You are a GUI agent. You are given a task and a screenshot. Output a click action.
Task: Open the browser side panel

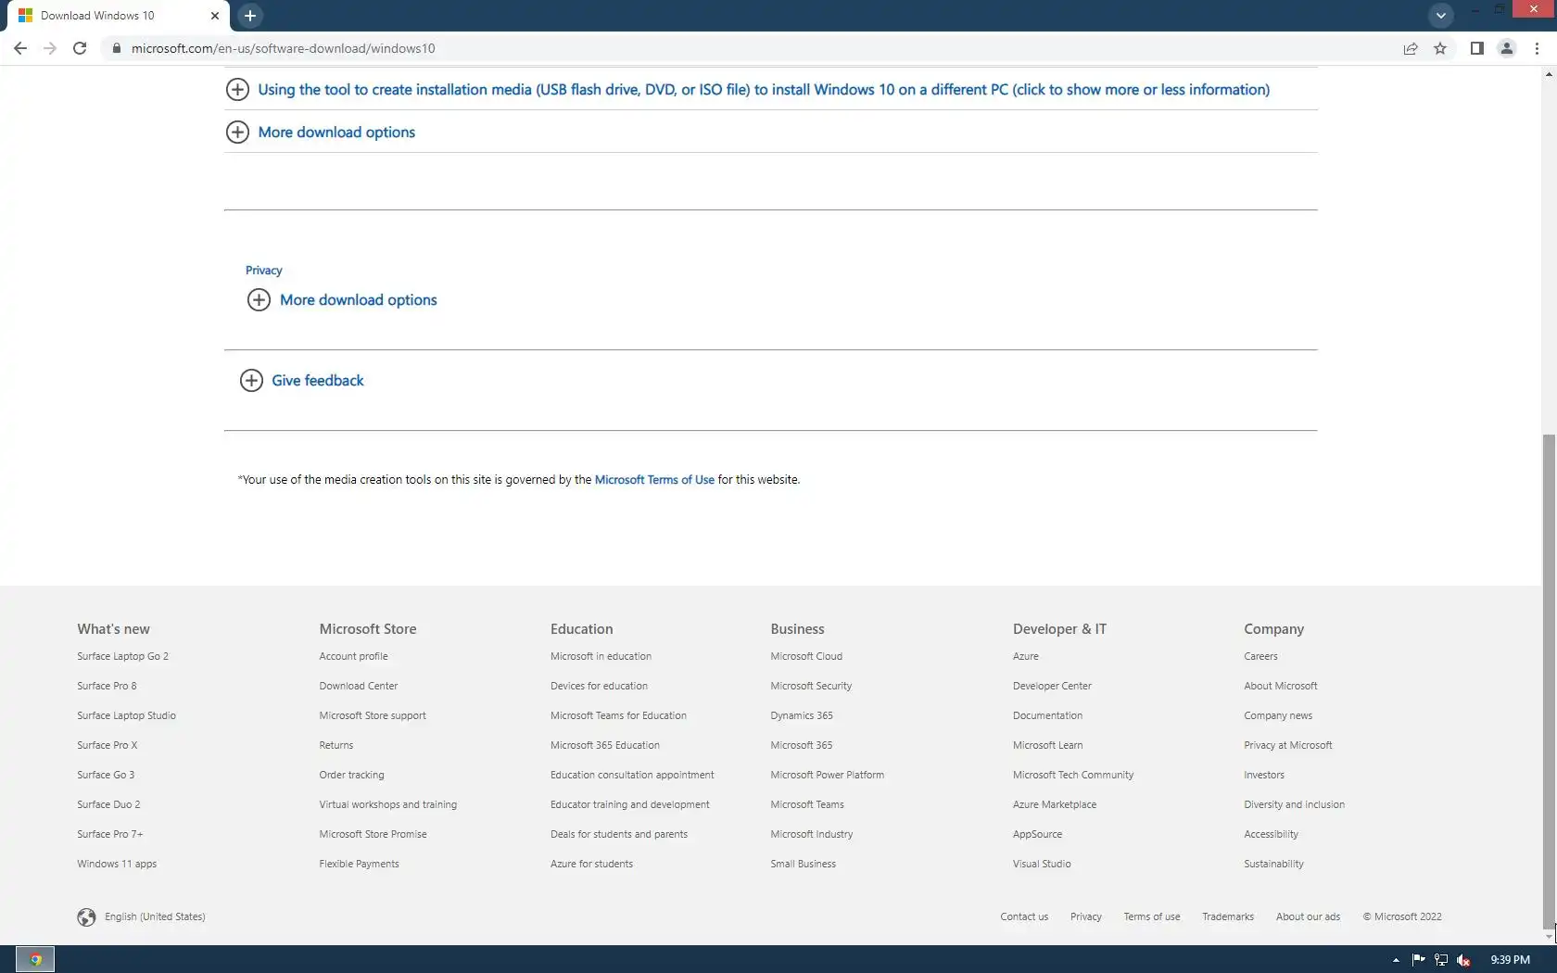click(x=1477, y=48)
